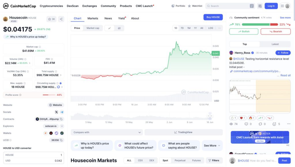Click the Market cap info icon
Screen dimensions: 295x167
point(40,47)
